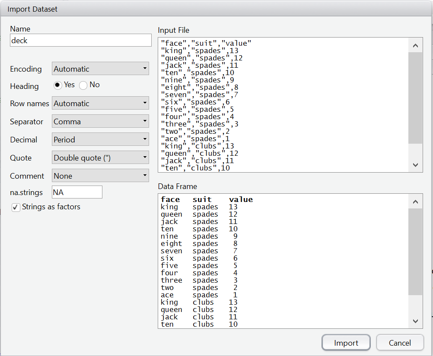Viewport: 433px width, 356px height.
Task: Click the value column header in Data Frame
Action: pos(241,199)
